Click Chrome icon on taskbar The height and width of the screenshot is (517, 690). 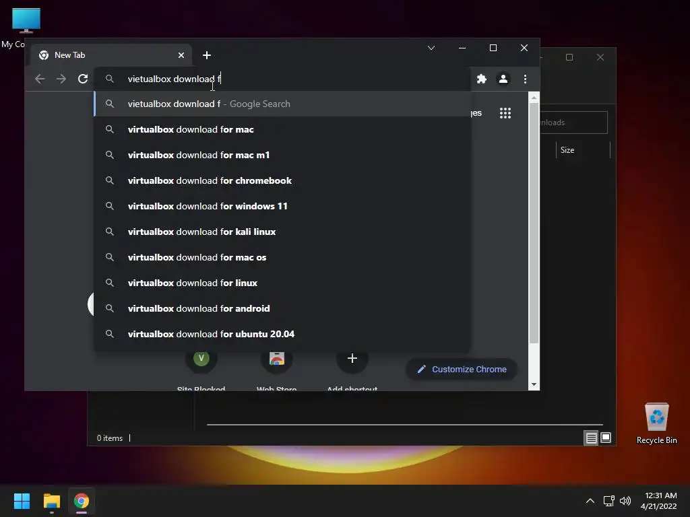[82, 501]
